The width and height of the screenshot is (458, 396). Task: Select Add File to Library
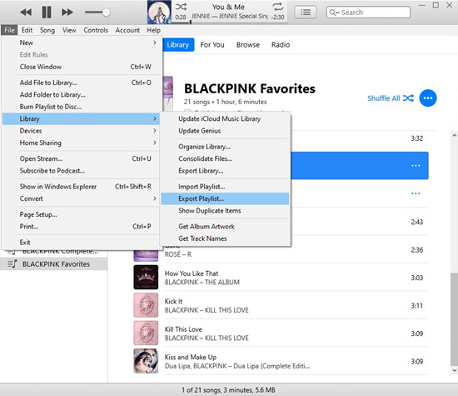click(81, 83)
